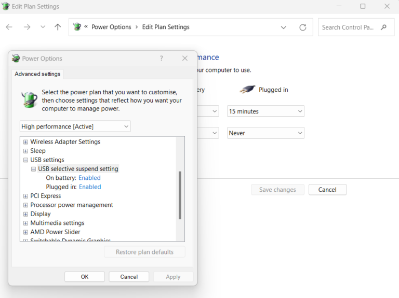Expand the Wireless Adapter Settings node
The height and width of the screenshot is (298, 399).
point(25,142)
